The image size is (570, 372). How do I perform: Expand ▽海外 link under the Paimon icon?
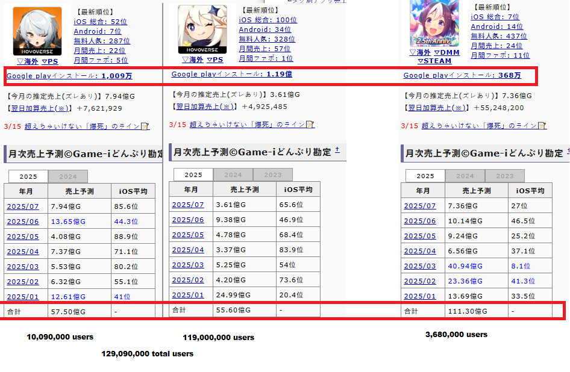[193, 60]
